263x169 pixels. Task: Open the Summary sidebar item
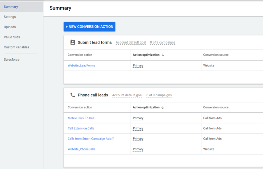(11, 7)
